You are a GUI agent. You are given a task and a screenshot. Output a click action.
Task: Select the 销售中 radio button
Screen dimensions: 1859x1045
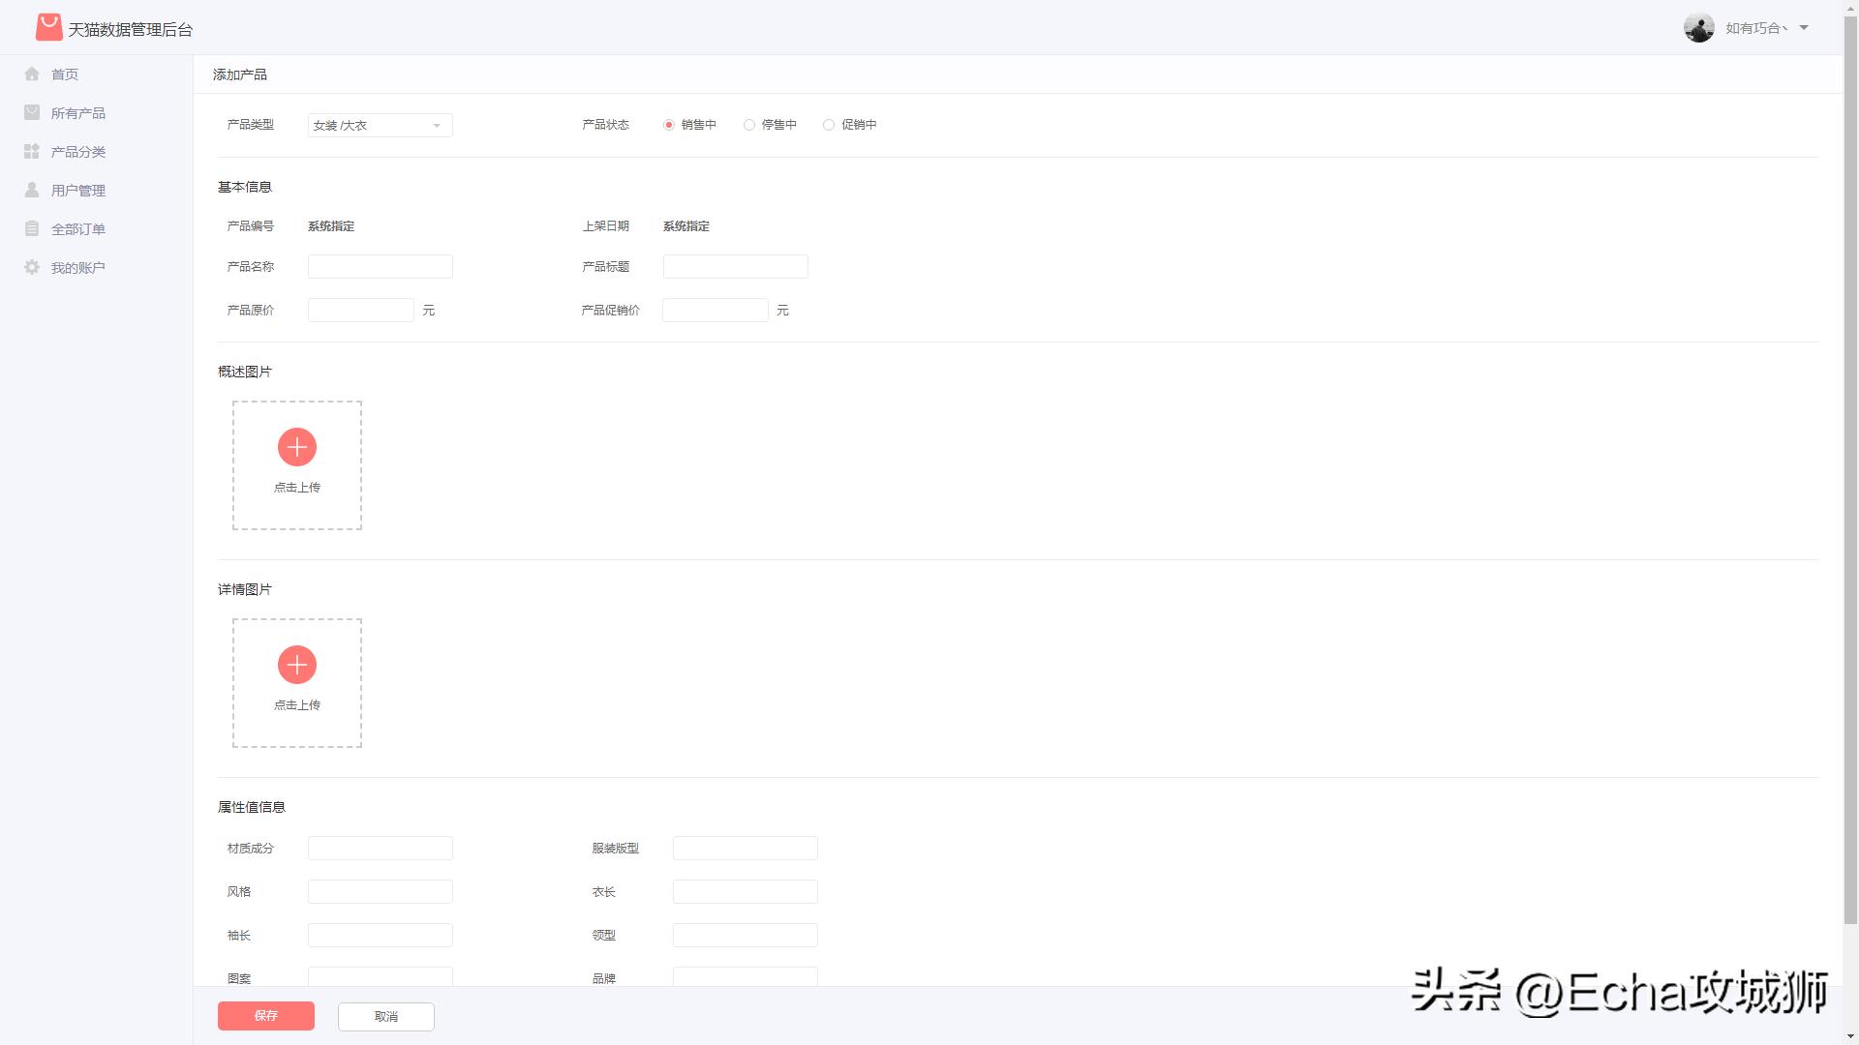point(668,124)
